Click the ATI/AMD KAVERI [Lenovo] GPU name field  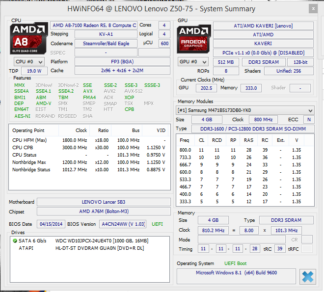tap(263, 26)
